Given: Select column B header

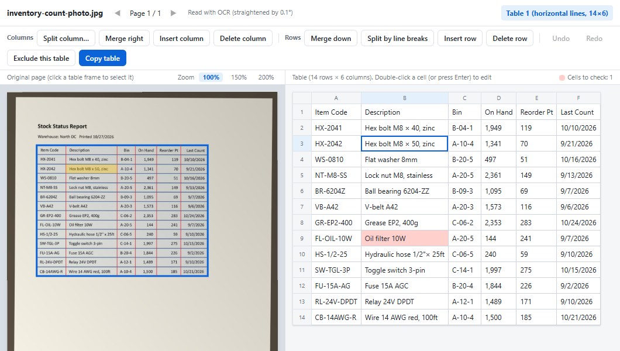Looking at the screenshot, I should pyautogui.click(x=405, y=98).
